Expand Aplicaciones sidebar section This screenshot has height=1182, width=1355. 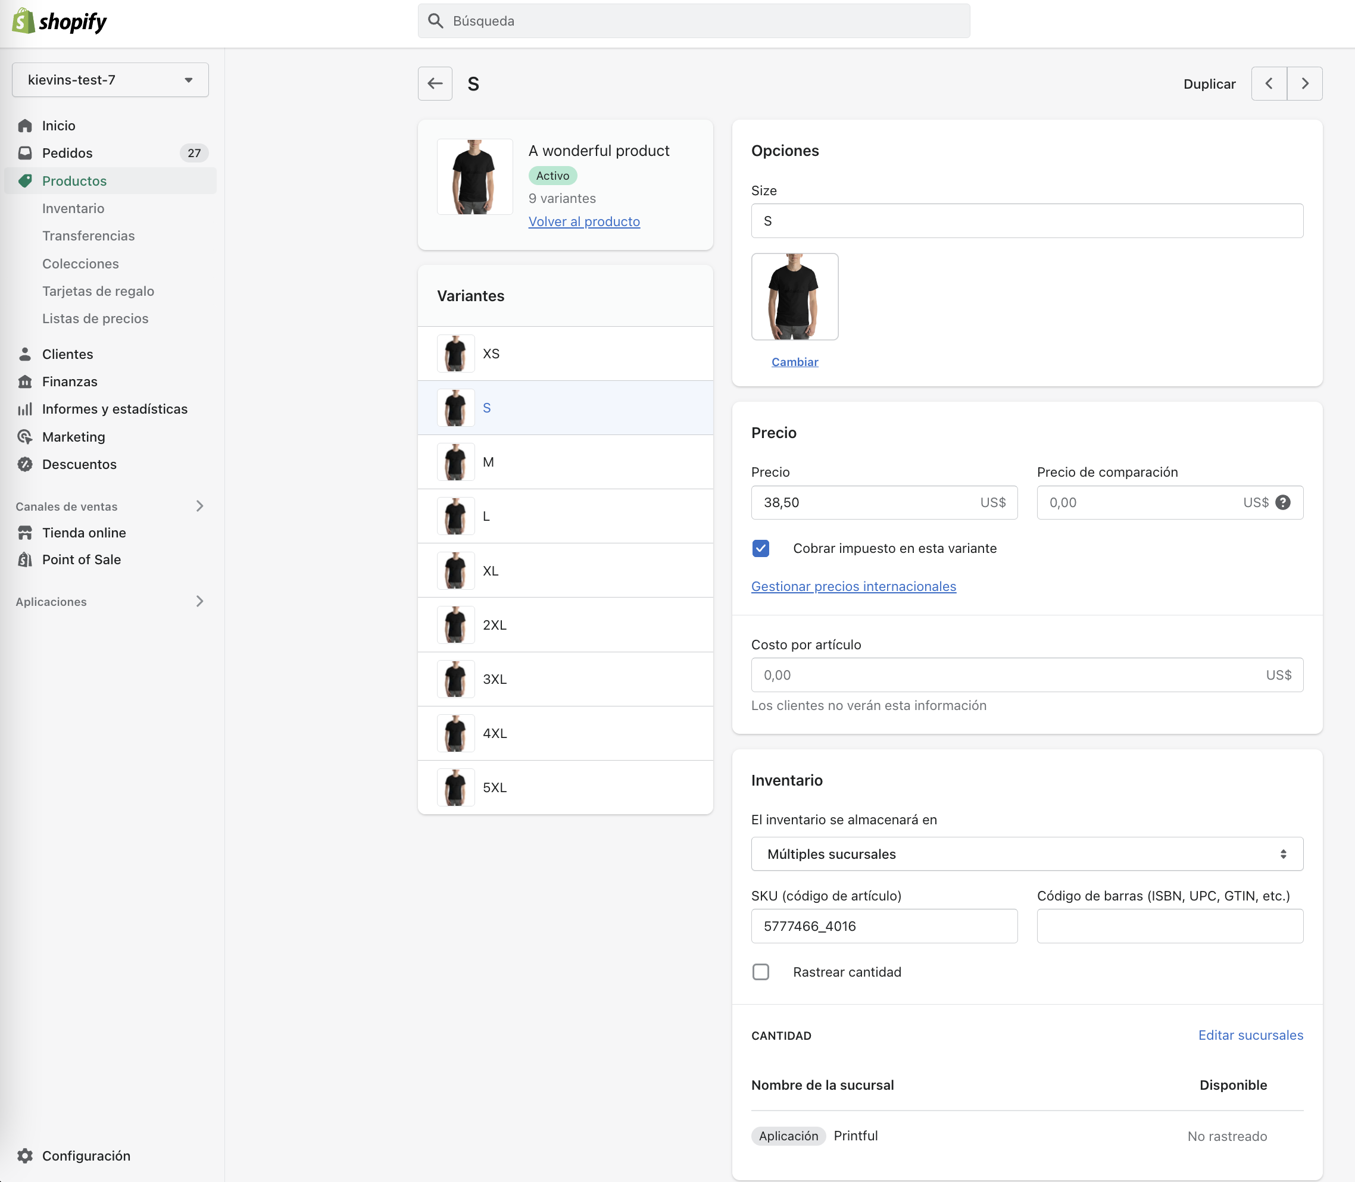point(199,601)
